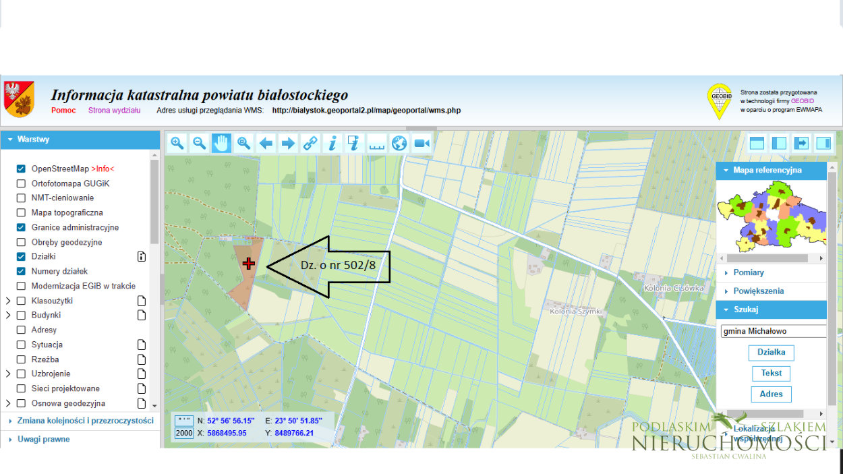Select the zoom out magnifier tool
843x474 pixels.
coord(200,143)
